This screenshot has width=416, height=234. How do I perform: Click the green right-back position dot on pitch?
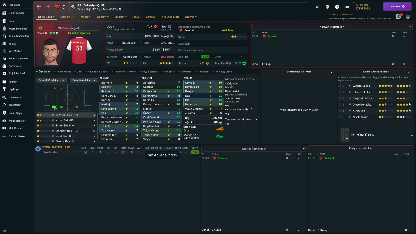click(54, 107)
